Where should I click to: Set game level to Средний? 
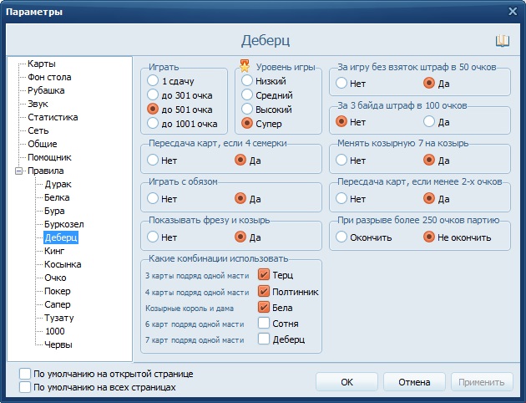coord(248,95)
